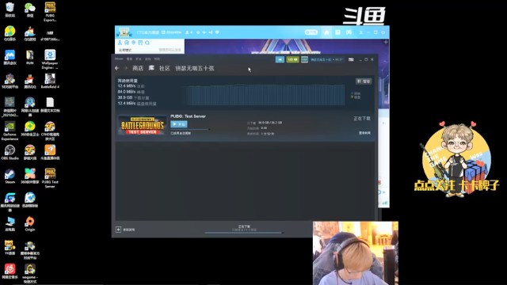Open the QQ Games desktop shortcut
507x285 pixels.
30,33
